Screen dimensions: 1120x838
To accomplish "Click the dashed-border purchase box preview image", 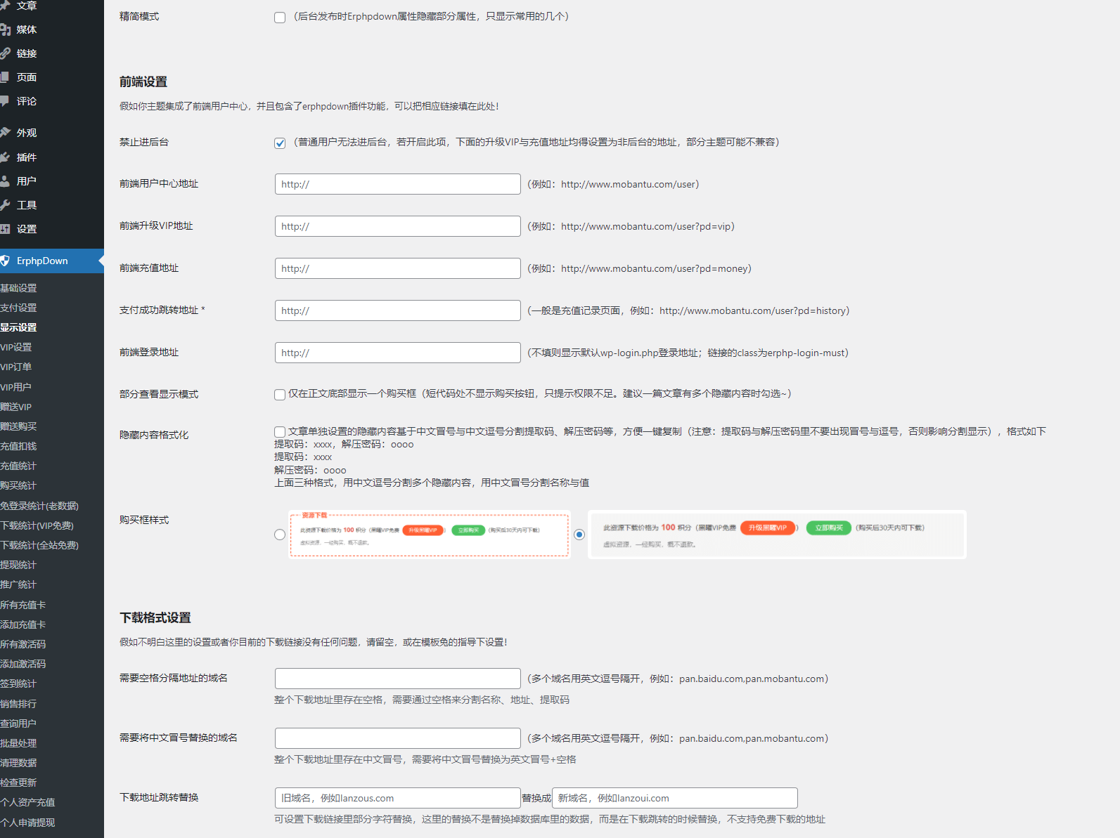I will pos(429,535).
